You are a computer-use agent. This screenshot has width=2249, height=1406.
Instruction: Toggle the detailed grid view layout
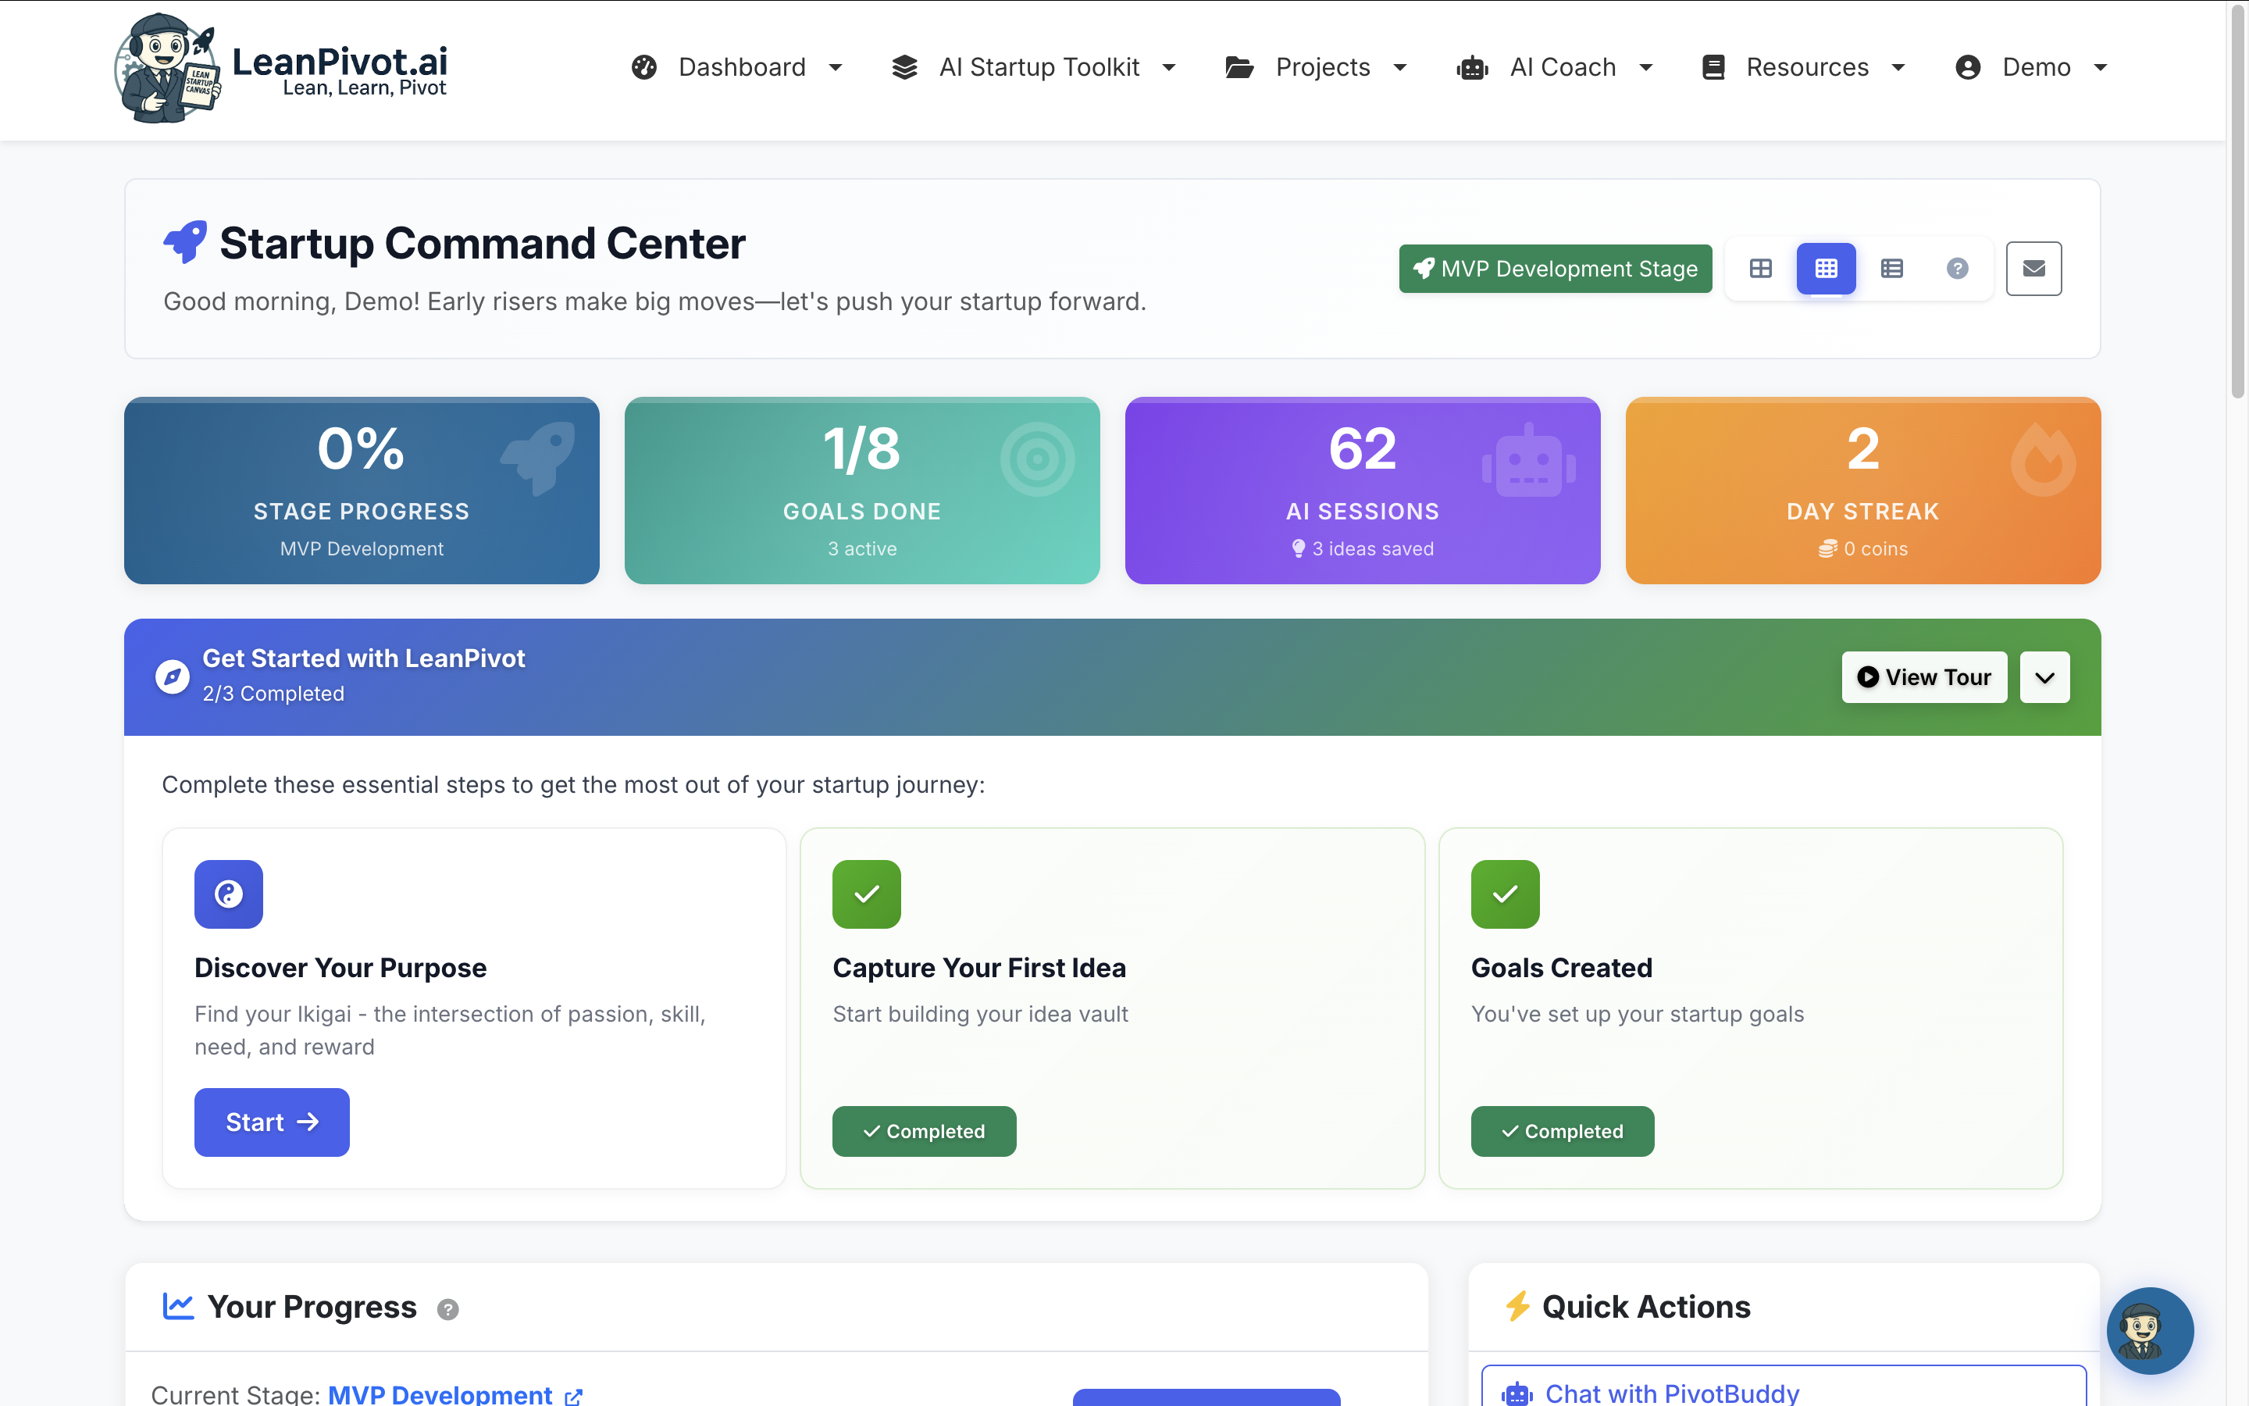pyautogui.click(x=1825, y=268)
